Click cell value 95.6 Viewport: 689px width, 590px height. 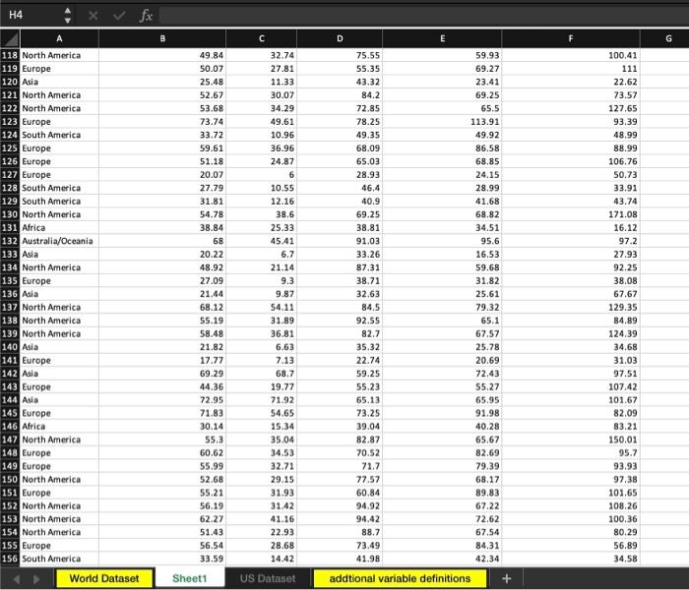pos(442,241)
